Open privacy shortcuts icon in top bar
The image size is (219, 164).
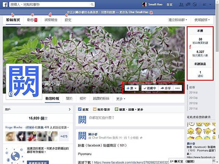[204, 5]
